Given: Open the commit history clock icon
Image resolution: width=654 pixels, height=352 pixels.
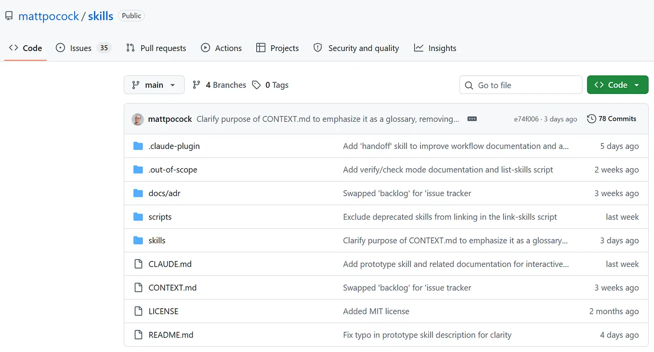Looking at the screenshot, I should (591, 119).
